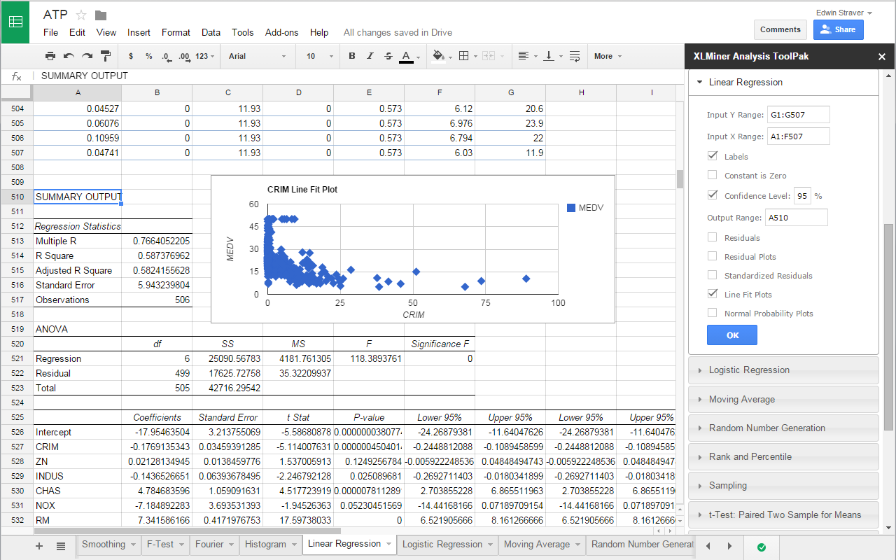Screen dimensions: 896x560
Task: Uncheck the Labels checkbox
Action: click(713, 156)
